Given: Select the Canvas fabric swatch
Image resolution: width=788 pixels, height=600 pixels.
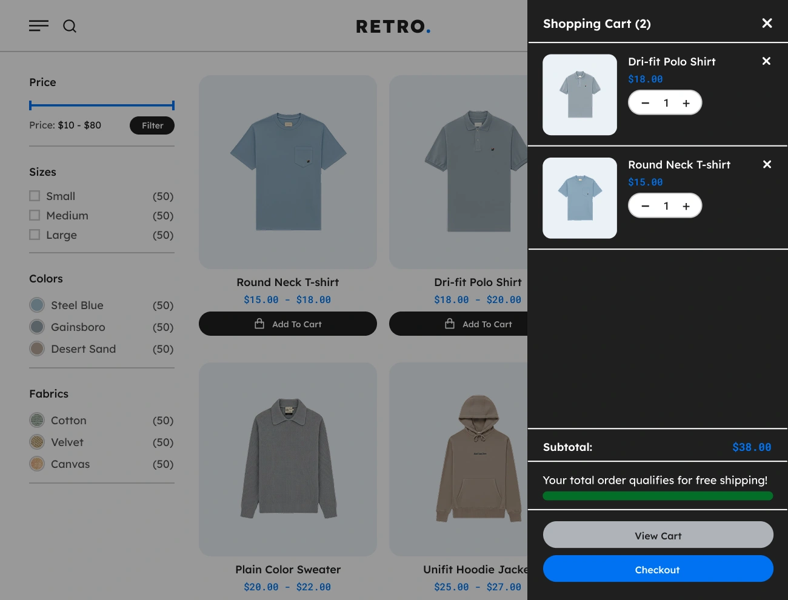Looking at the screenshot, I should point(37,464).
